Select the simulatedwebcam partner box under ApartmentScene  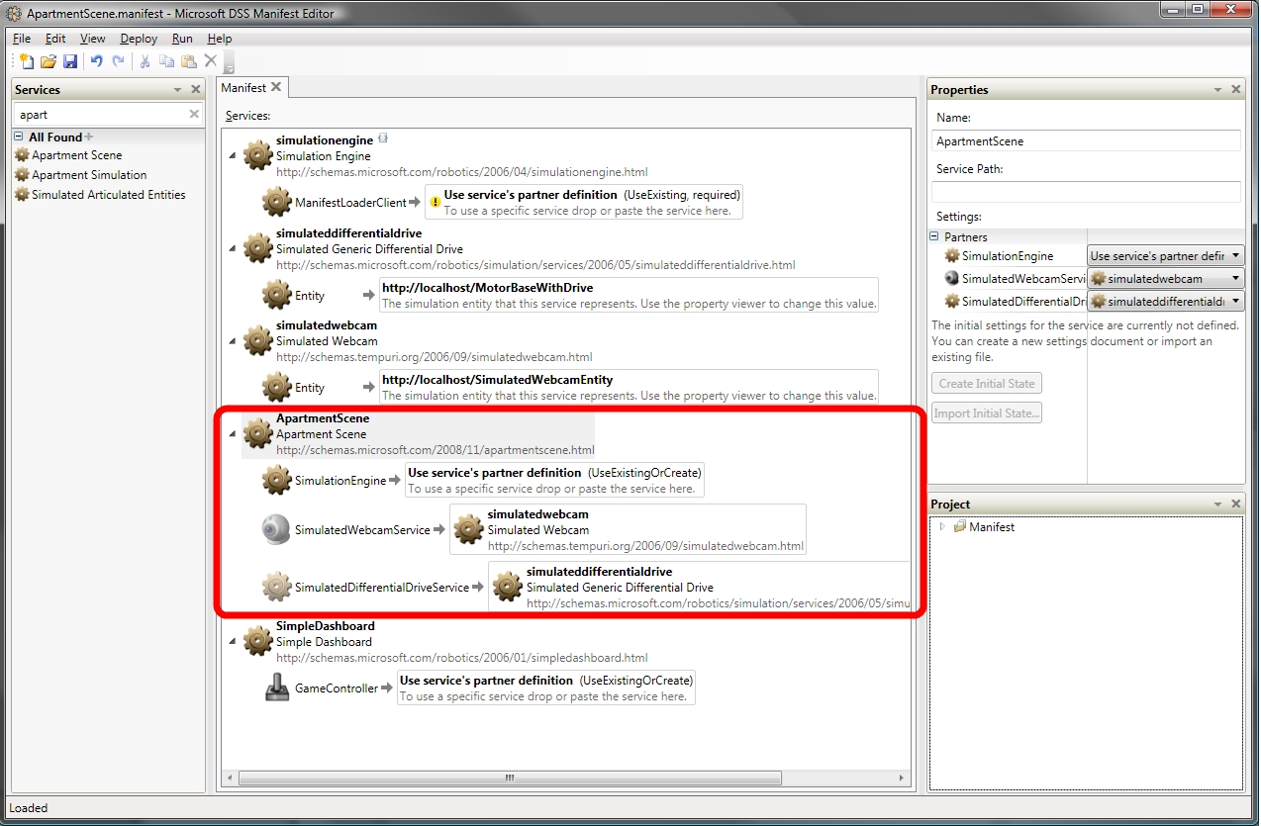pos(628,529)
